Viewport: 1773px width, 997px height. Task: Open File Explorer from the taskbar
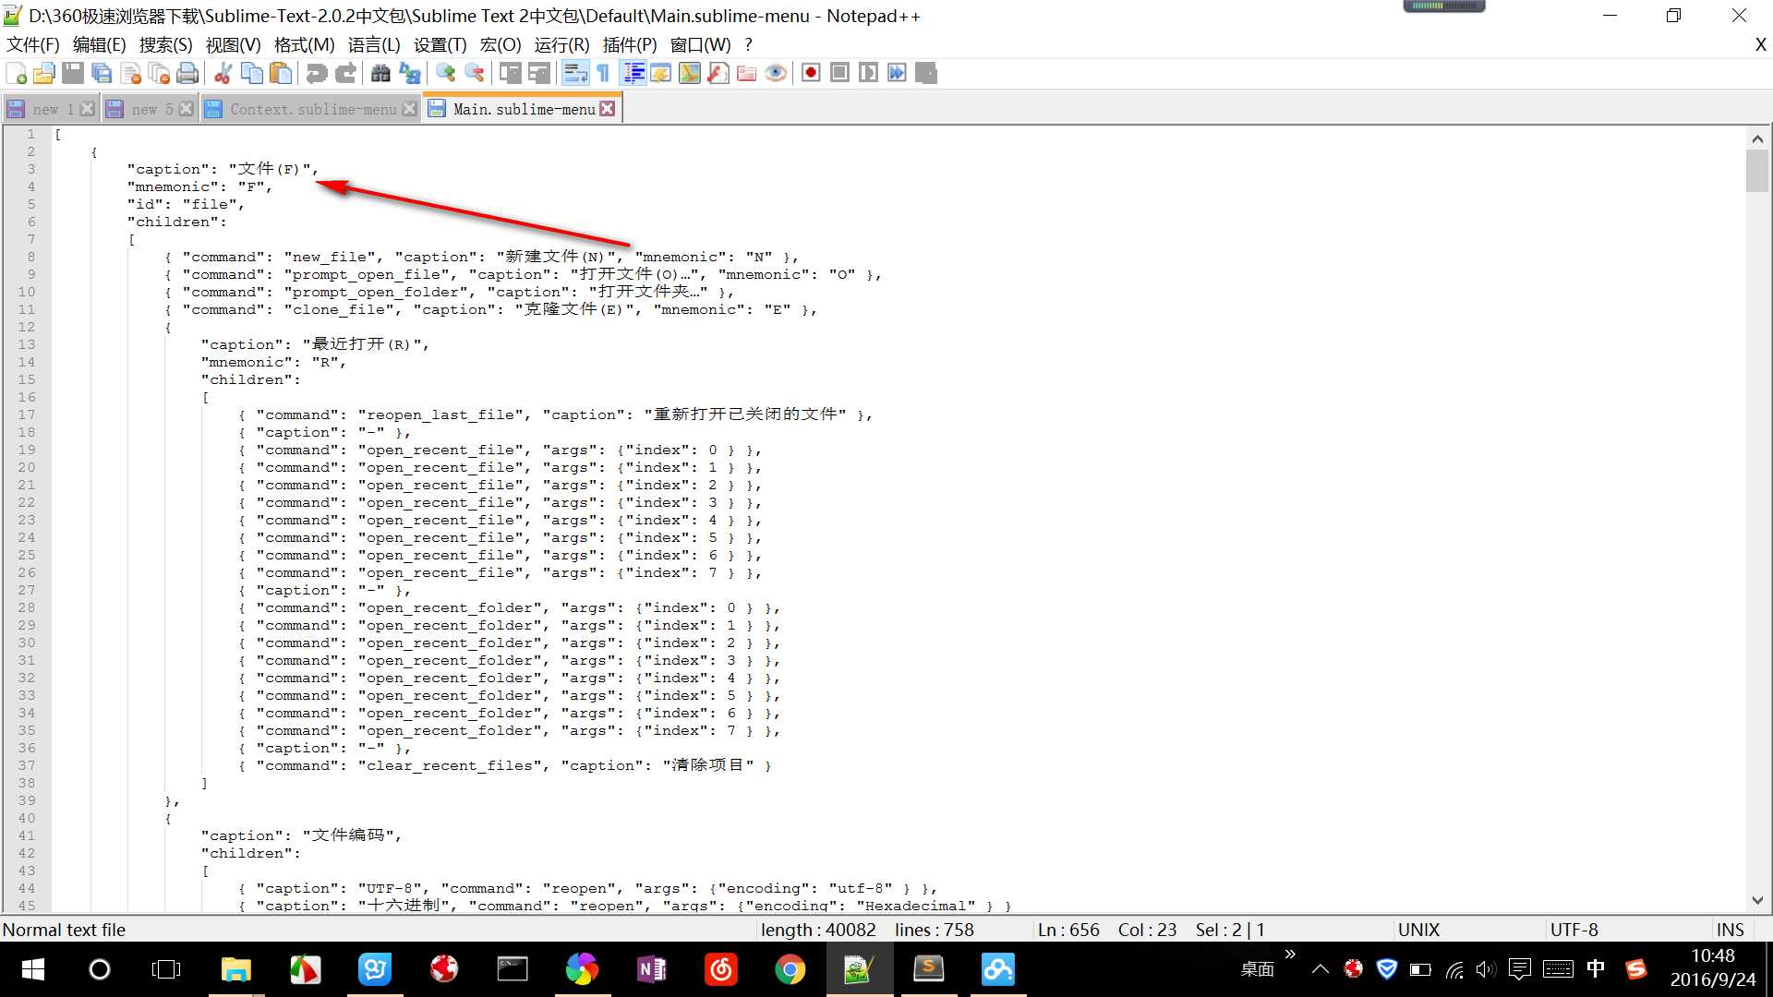point(236,969)
